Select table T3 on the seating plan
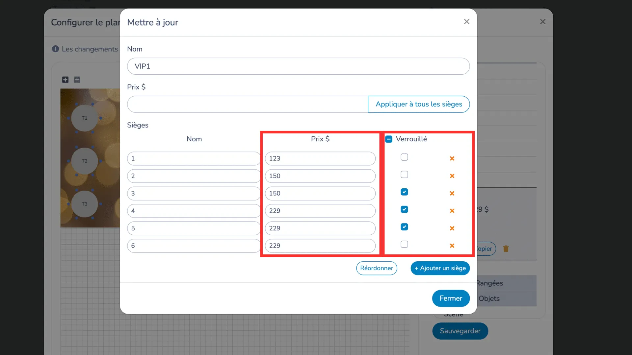This screenshot has height=355, width=632. [85, 204]
